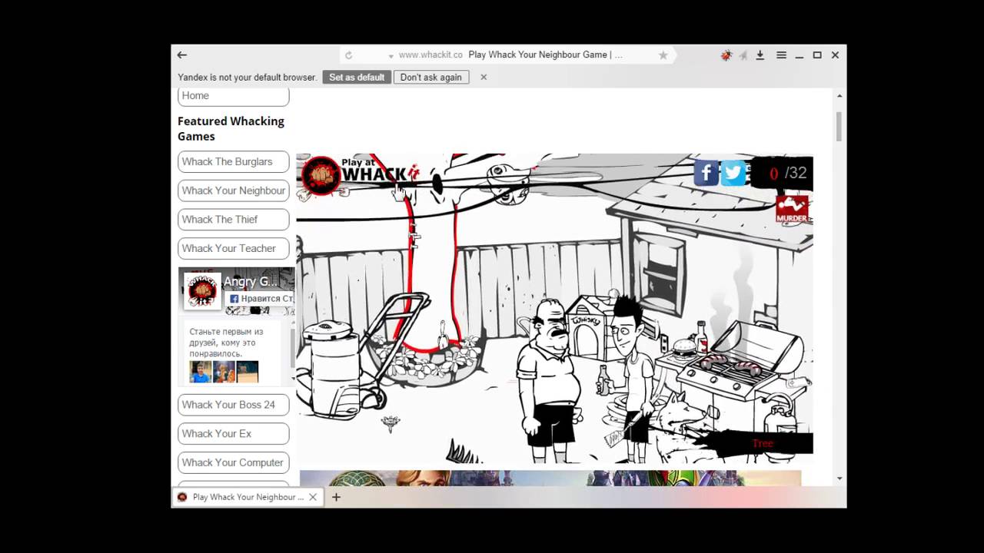Viewport: 984px width, 553px height.
Task: Share game via Twitter icon
Action: click(733, 173)
